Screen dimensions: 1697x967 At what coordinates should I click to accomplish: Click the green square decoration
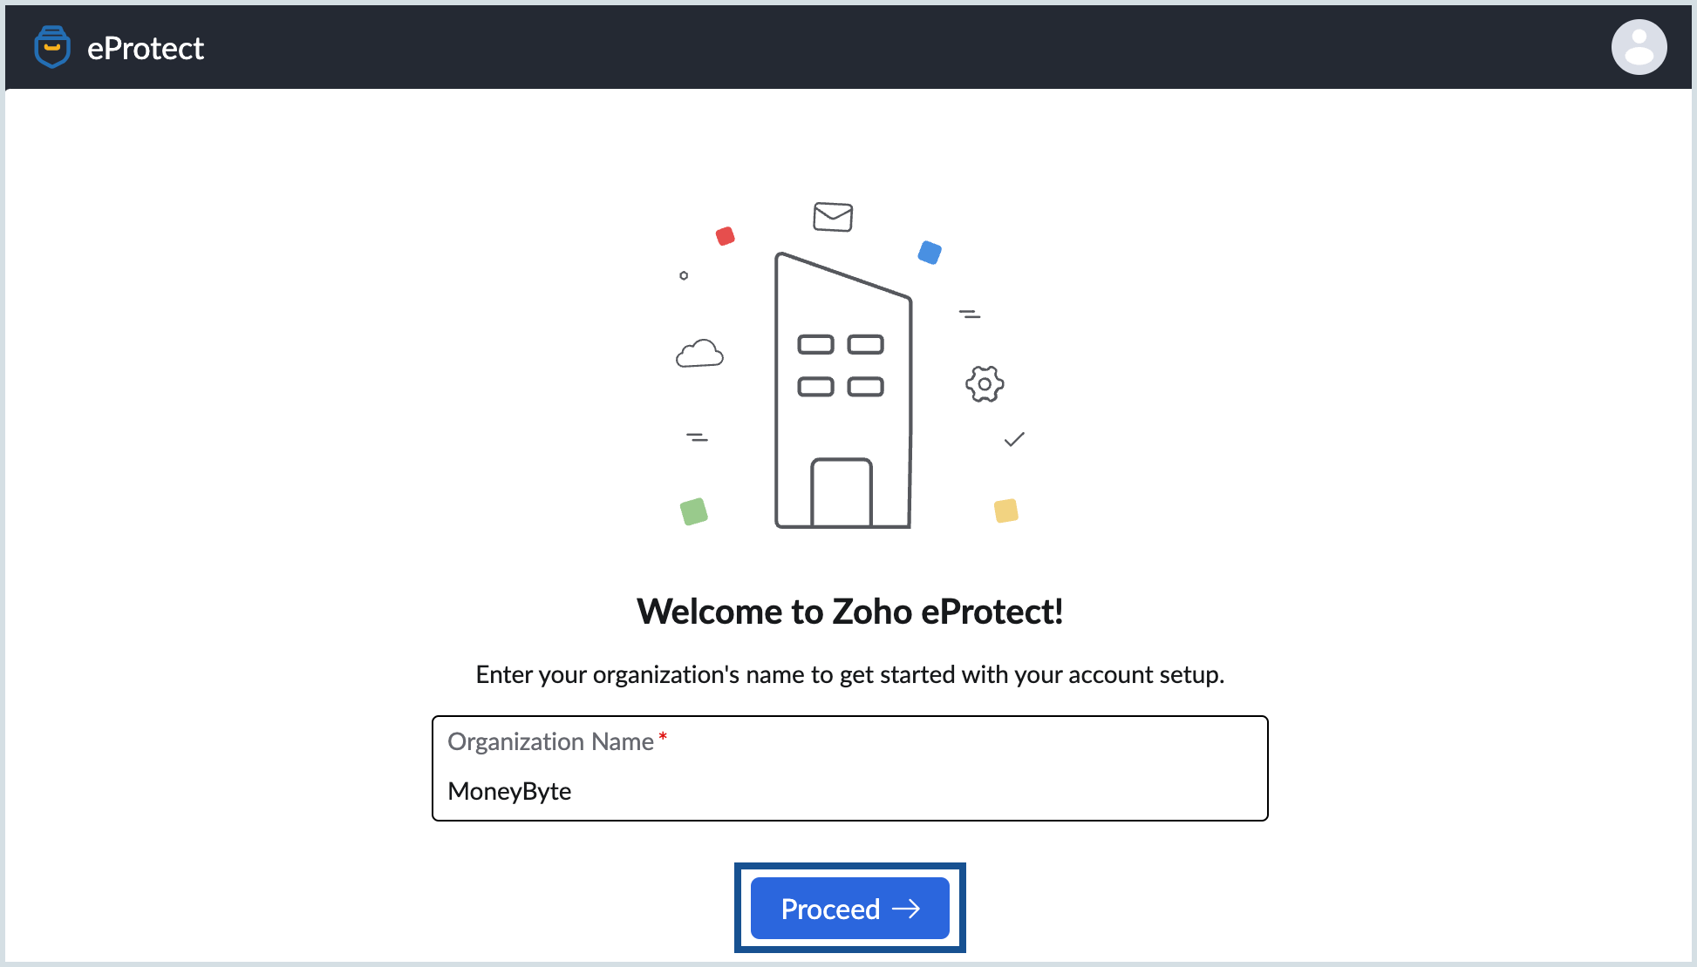(694, 511)
